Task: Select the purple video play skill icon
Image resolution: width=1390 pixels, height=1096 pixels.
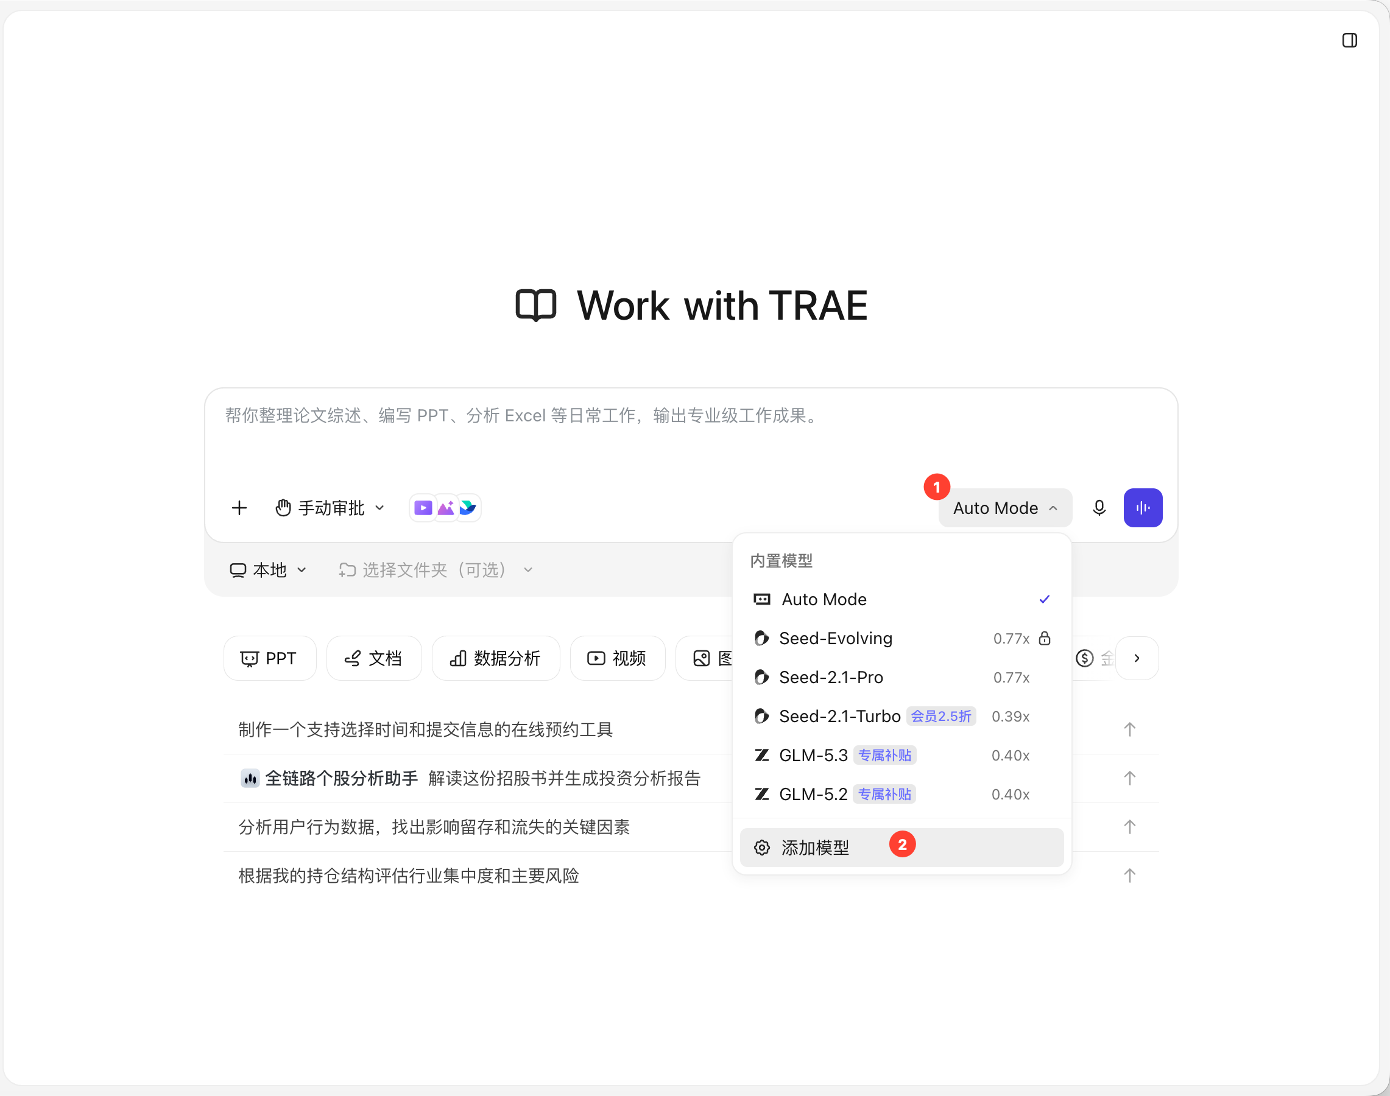Action: (423, 508)
